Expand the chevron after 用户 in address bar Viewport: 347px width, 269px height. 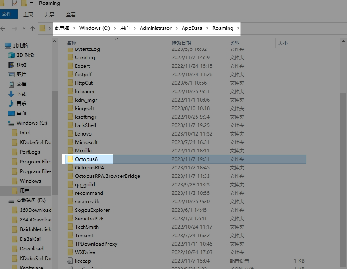click(x=135, y=28)
